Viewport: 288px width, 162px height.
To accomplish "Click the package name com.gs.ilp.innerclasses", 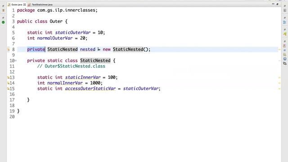I will pos(66,10).
